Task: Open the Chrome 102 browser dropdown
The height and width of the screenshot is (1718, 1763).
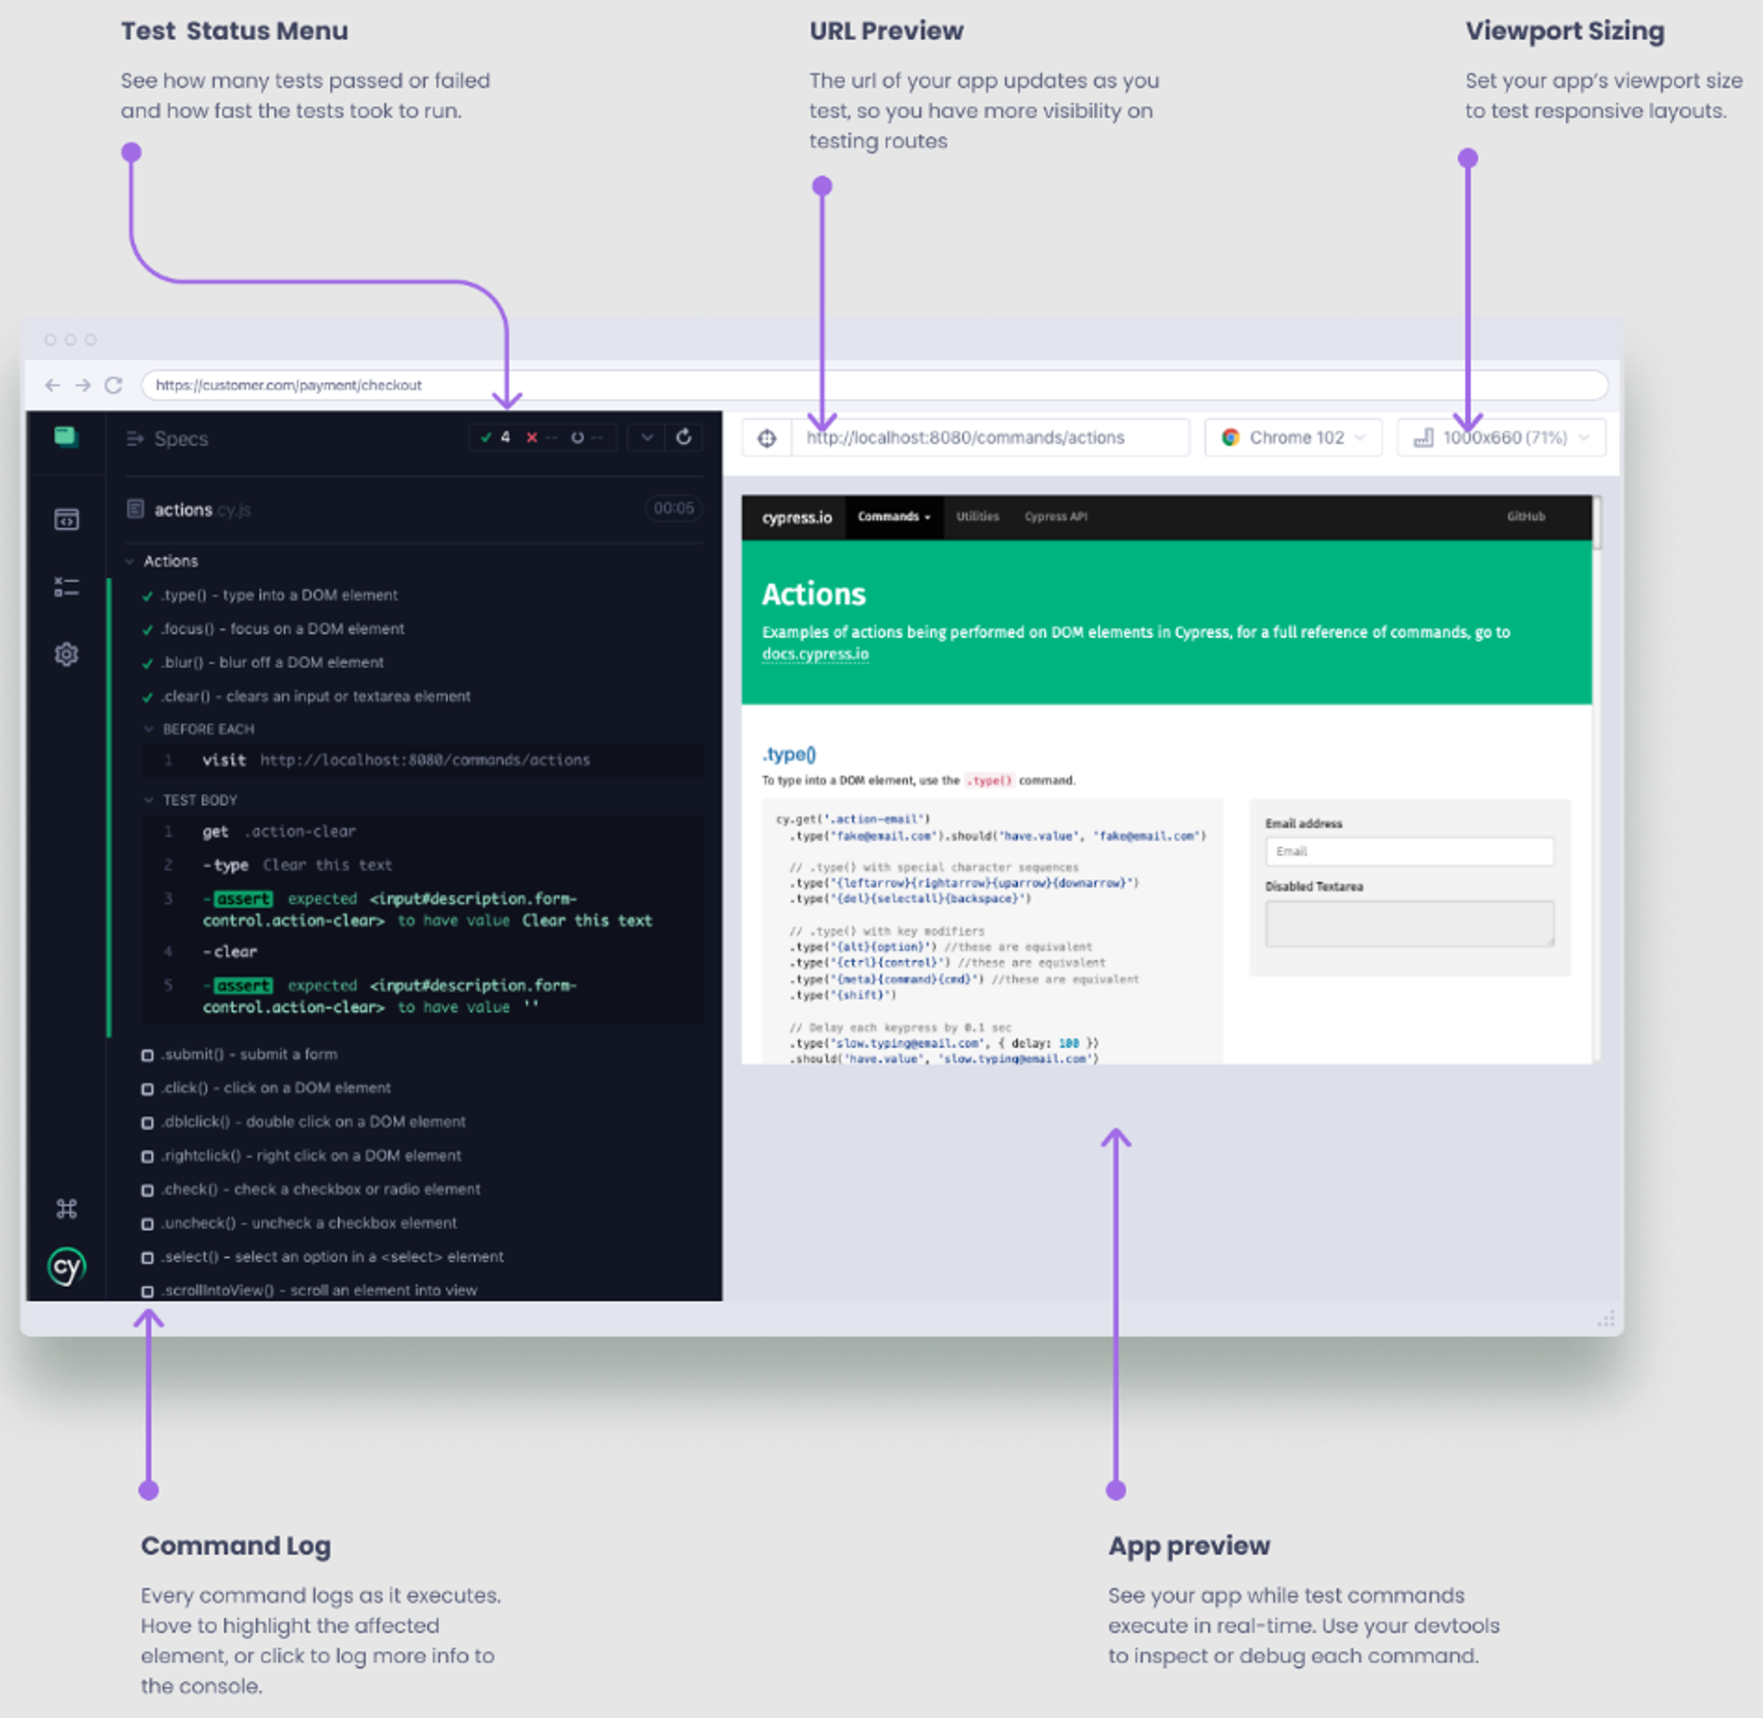Action: [1293, 437]
